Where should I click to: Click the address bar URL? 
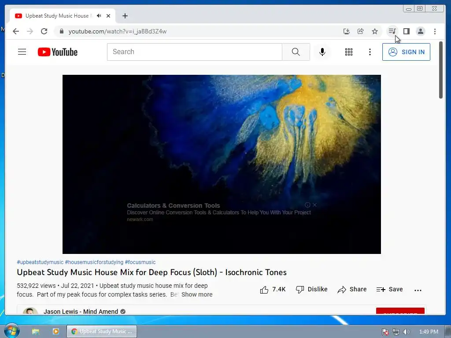pos(118,31)
